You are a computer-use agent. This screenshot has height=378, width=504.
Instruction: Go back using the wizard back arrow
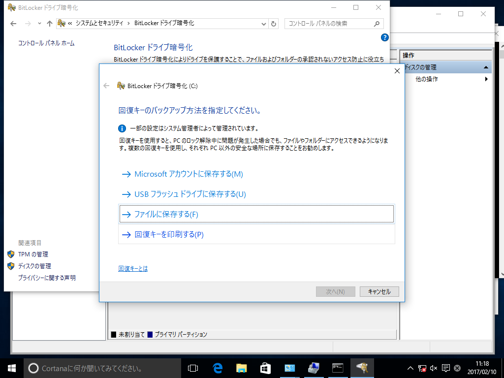tap(106, 86)
